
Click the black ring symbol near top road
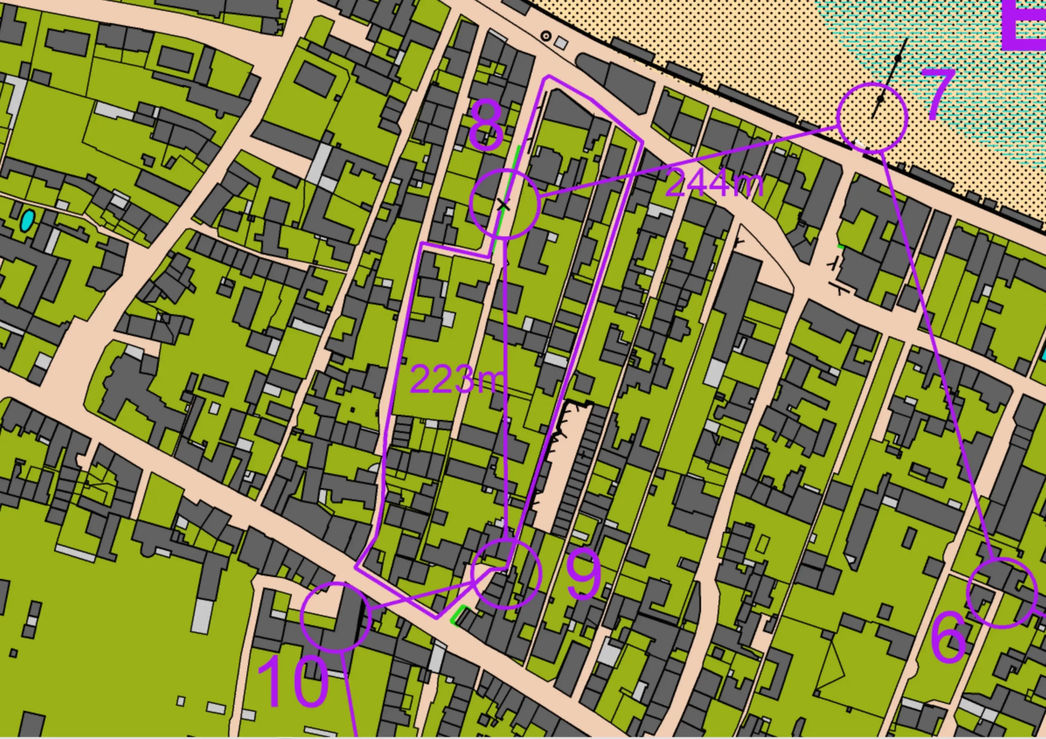coord(545,36)
